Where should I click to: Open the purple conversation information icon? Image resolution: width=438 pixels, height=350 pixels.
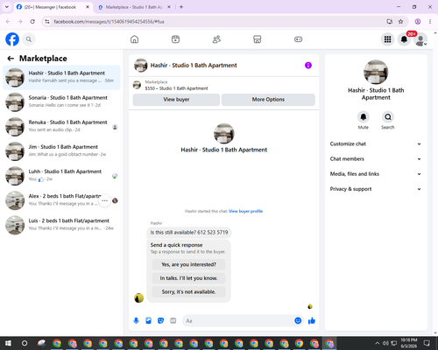(308, 66)
